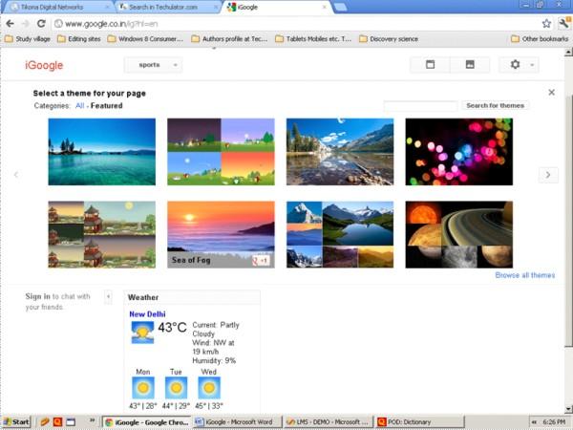
Task: Collapse the chat sidebar arrow
Action: coord(108,296)
